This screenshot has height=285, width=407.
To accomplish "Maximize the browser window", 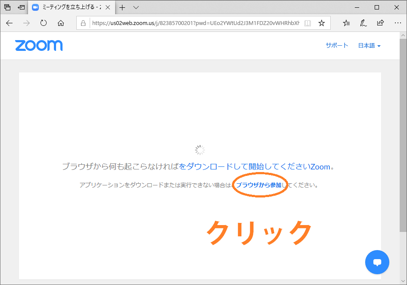I will click(377, 7).
